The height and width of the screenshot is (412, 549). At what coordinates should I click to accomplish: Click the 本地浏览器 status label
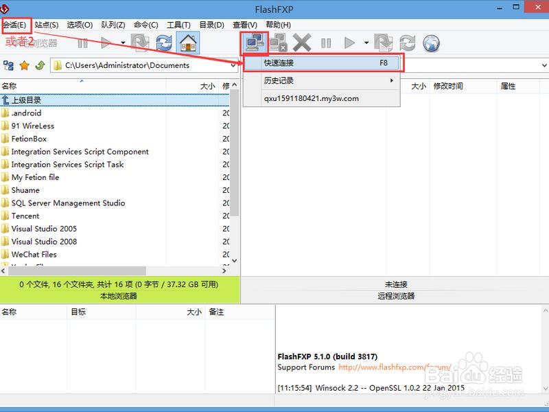(x=118, y=296)
